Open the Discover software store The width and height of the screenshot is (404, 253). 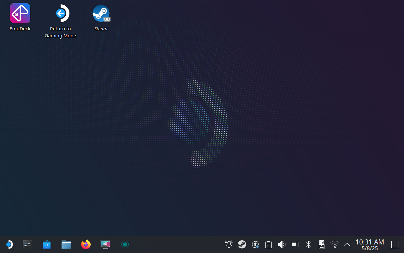46,244
